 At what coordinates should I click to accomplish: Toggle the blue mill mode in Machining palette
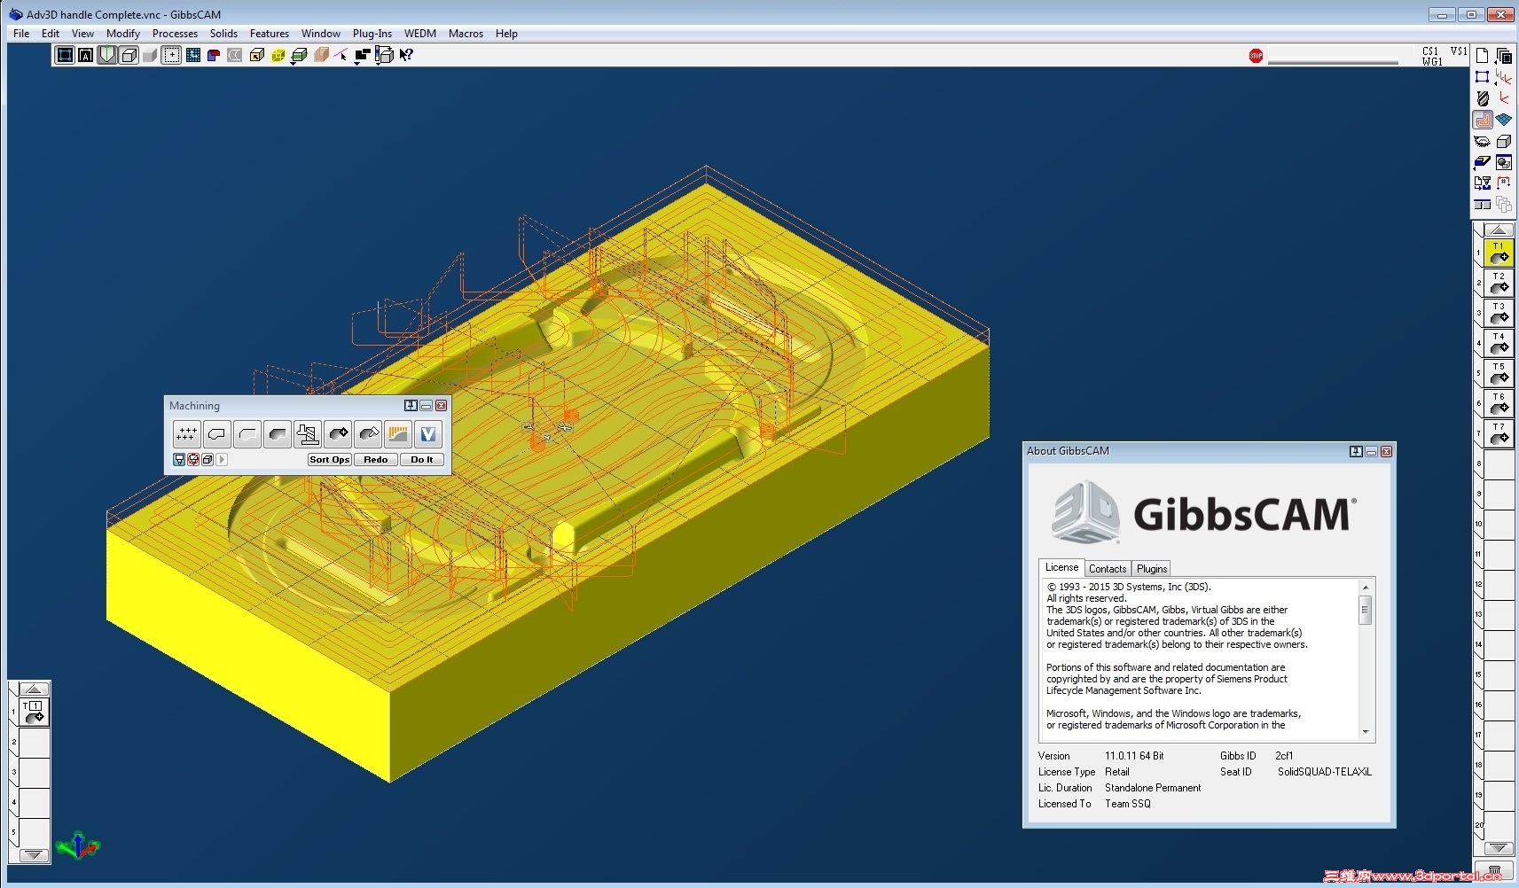point(178,460)
